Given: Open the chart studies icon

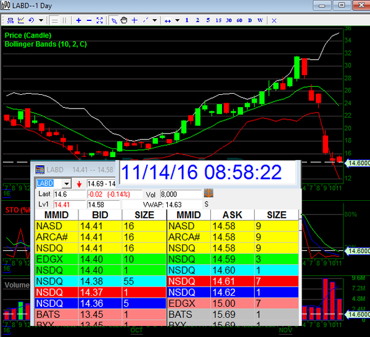Looking at the screenshot, I should 21,20.
